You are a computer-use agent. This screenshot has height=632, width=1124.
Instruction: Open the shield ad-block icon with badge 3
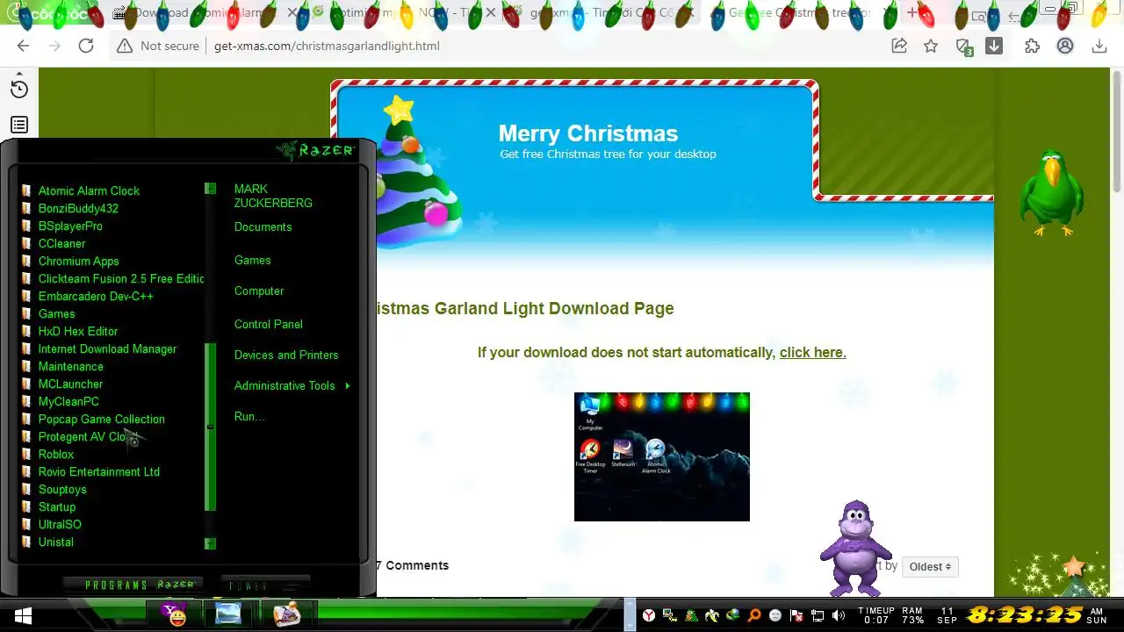pyautogui.click(x=963, y=47)
